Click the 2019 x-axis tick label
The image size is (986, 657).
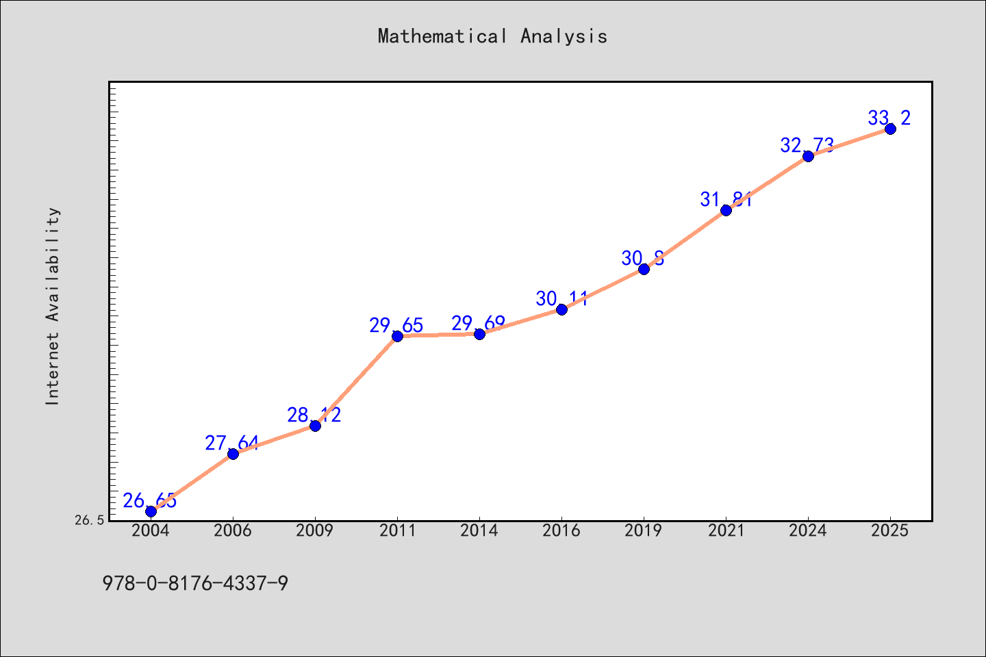[644, 531]
